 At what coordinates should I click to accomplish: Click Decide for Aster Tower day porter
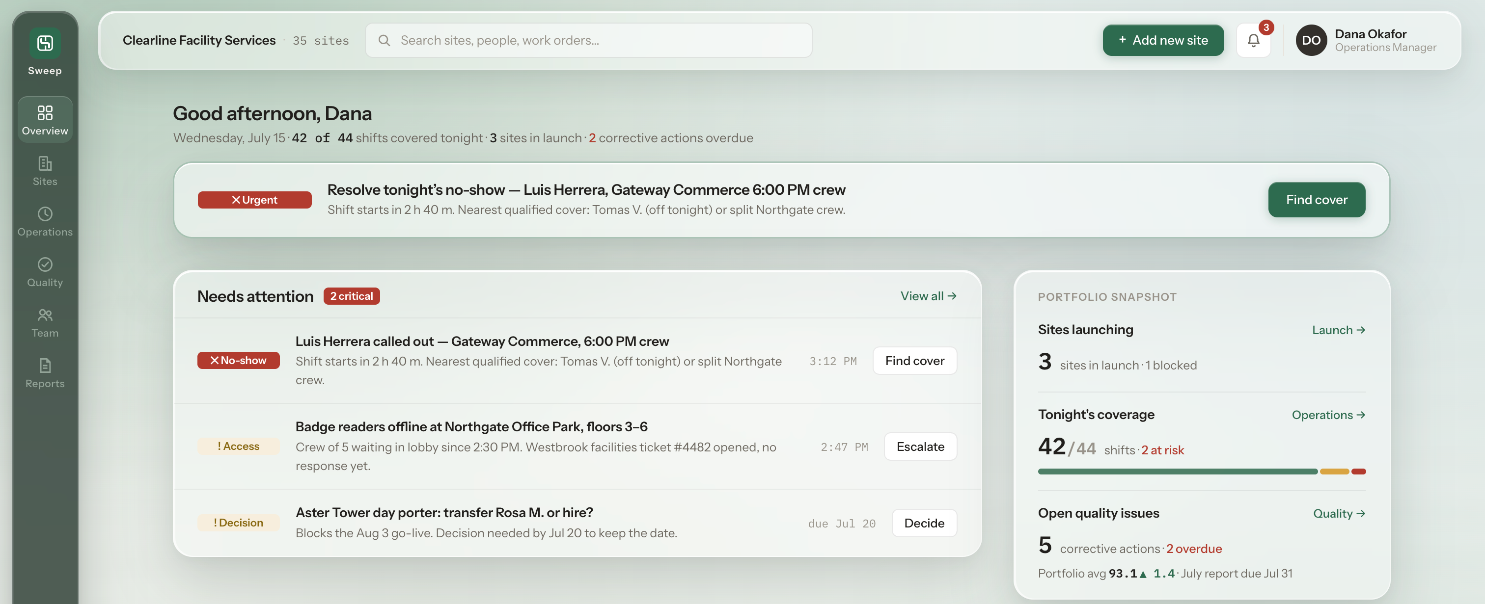point(924,523)
